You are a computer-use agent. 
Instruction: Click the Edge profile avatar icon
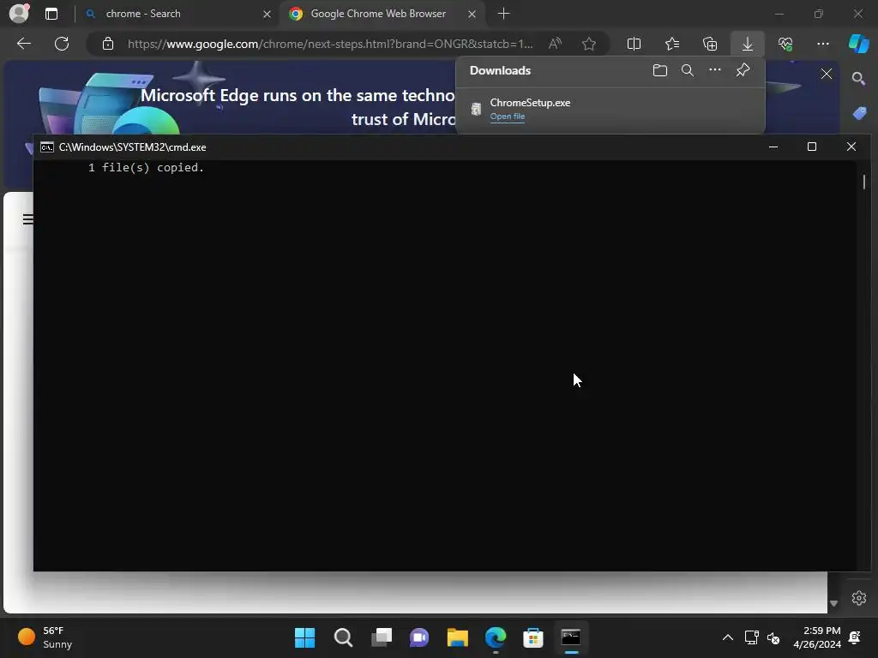(x=19, y=14)
